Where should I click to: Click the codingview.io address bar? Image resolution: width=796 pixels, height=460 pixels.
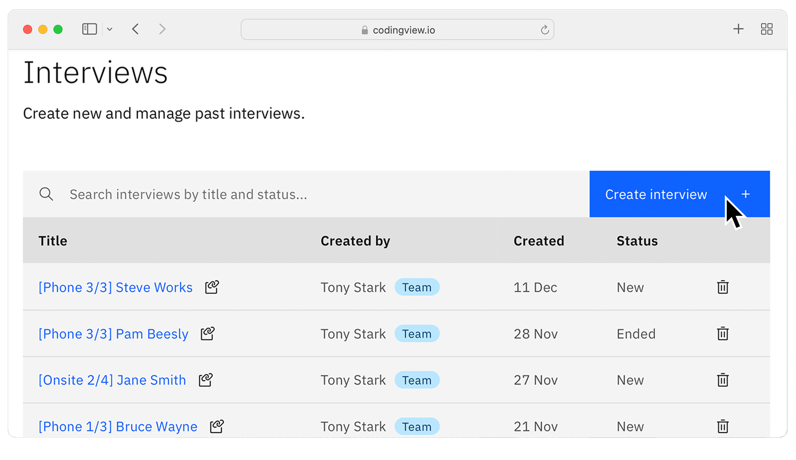(398, 30)
